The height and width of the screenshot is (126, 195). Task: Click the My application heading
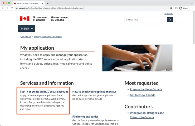37,48
